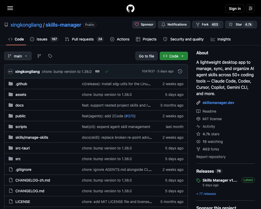The height and width of the screenshot is (209, 261).
Task: Open 'chore: ignore AGENTS.md alongside' commit
Action: pyautogui.click(x=117, y=170)
